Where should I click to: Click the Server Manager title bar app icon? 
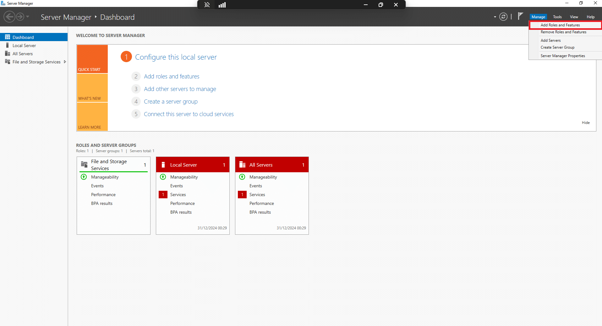(x=3, y=3)
